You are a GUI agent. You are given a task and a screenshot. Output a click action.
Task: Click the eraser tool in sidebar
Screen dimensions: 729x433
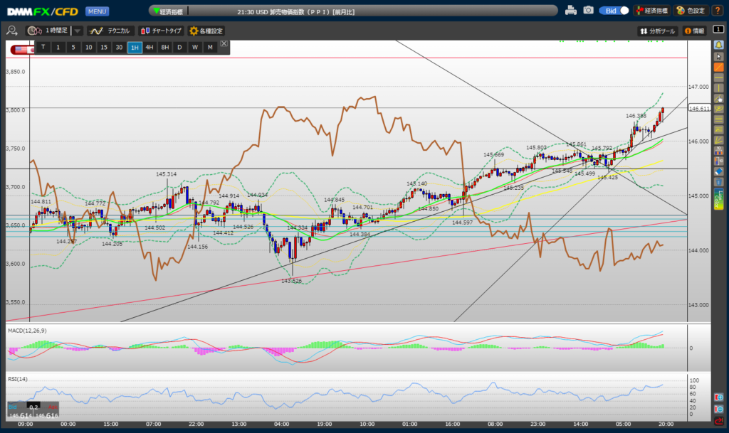tap(719, 171)
